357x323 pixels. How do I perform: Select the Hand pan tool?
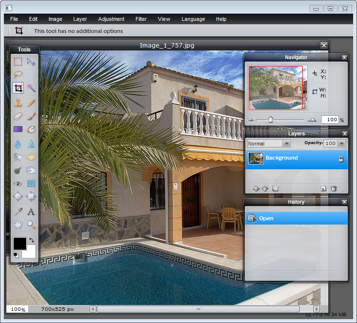click(x=18, y=225)
